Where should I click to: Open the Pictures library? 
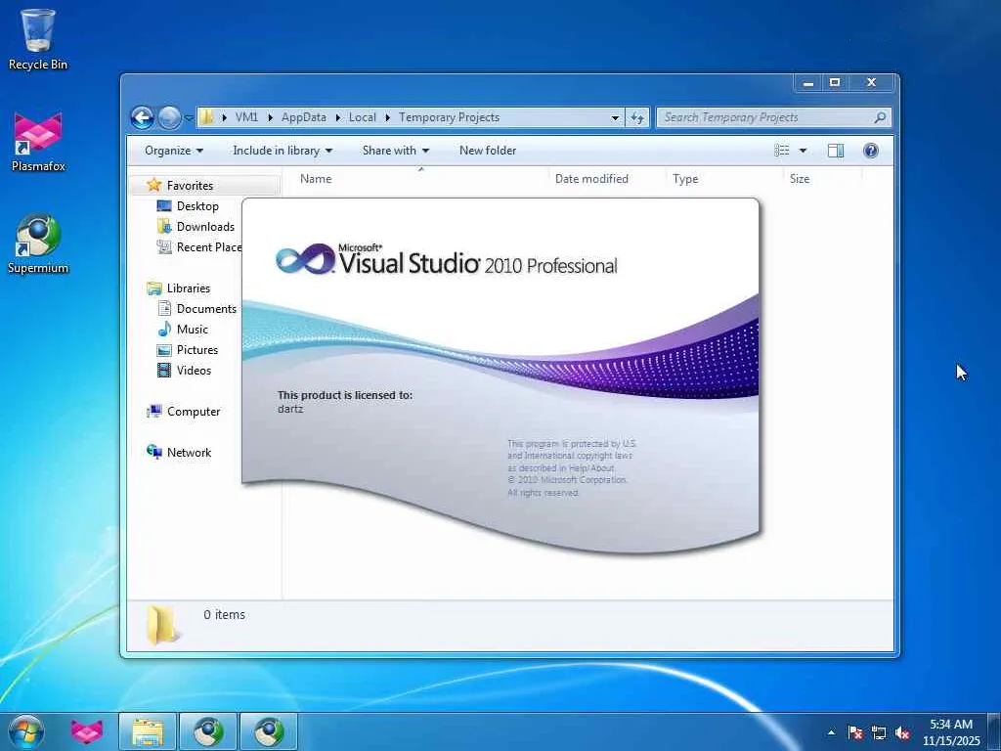(196, 350)
